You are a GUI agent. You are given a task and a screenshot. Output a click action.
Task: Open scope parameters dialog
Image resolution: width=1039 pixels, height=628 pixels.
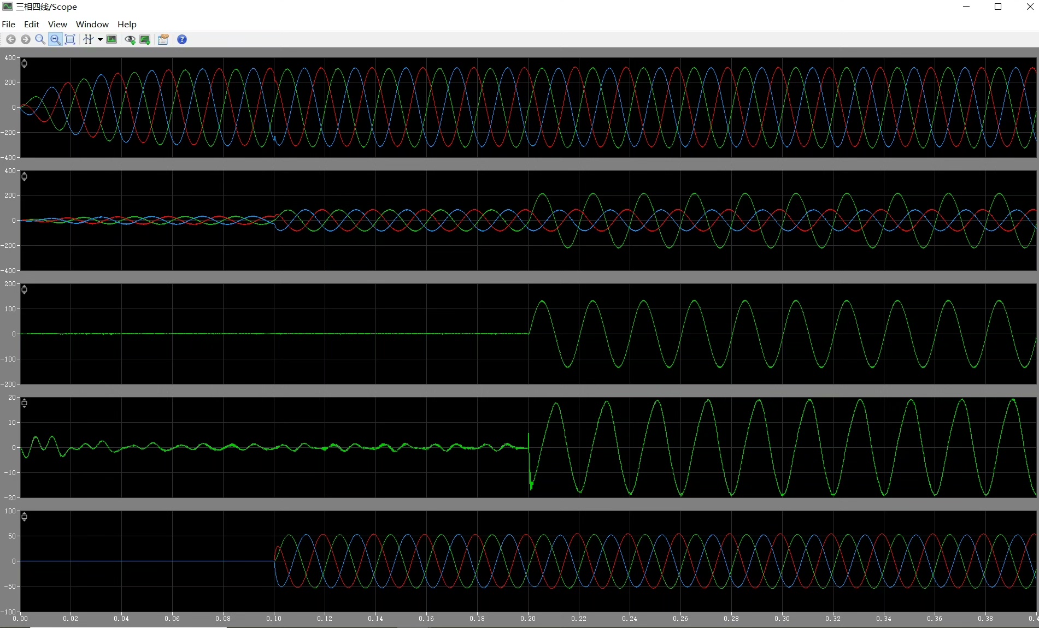click(163, 39)
